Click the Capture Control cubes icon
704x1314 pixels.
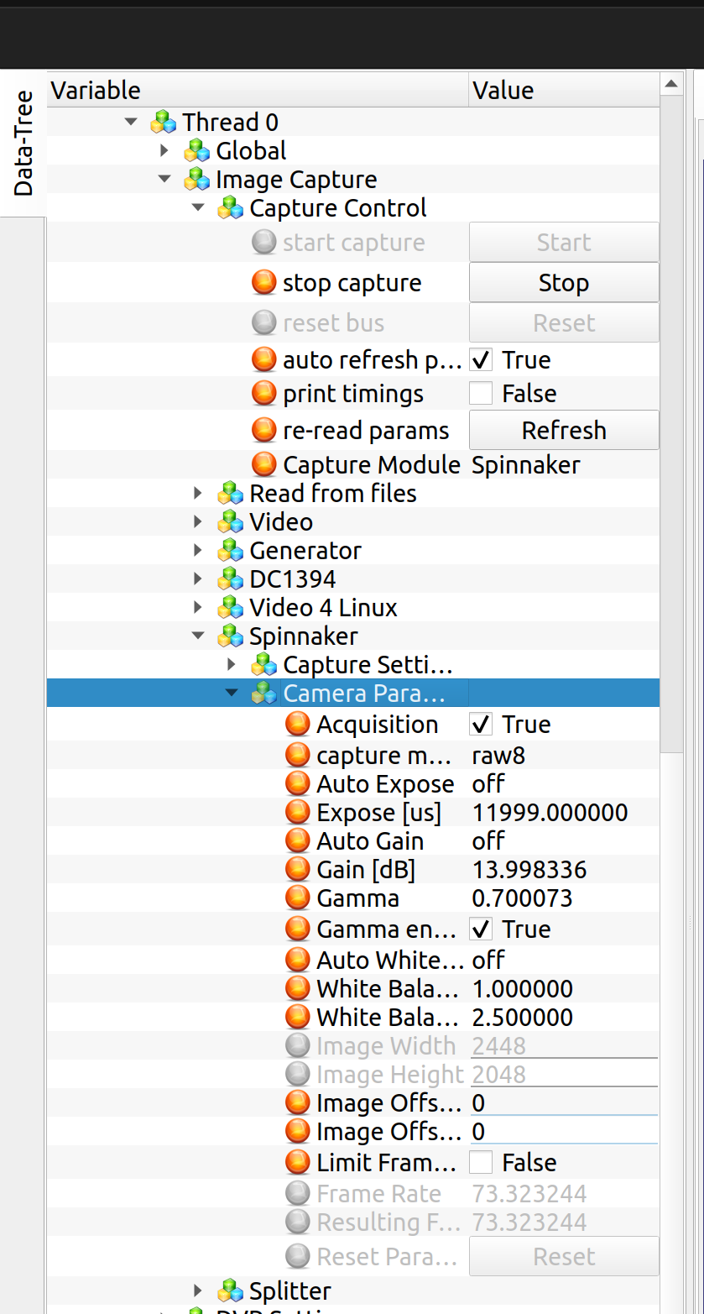(x=230, y=208)
